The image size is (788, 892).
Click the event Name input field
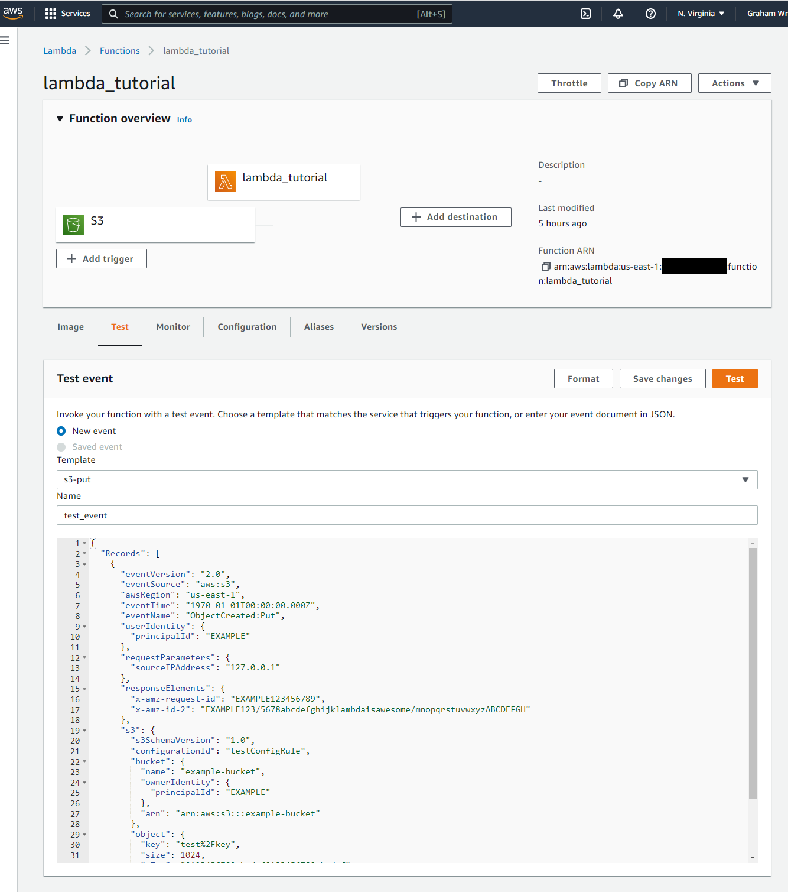click(x=407, y=515)
